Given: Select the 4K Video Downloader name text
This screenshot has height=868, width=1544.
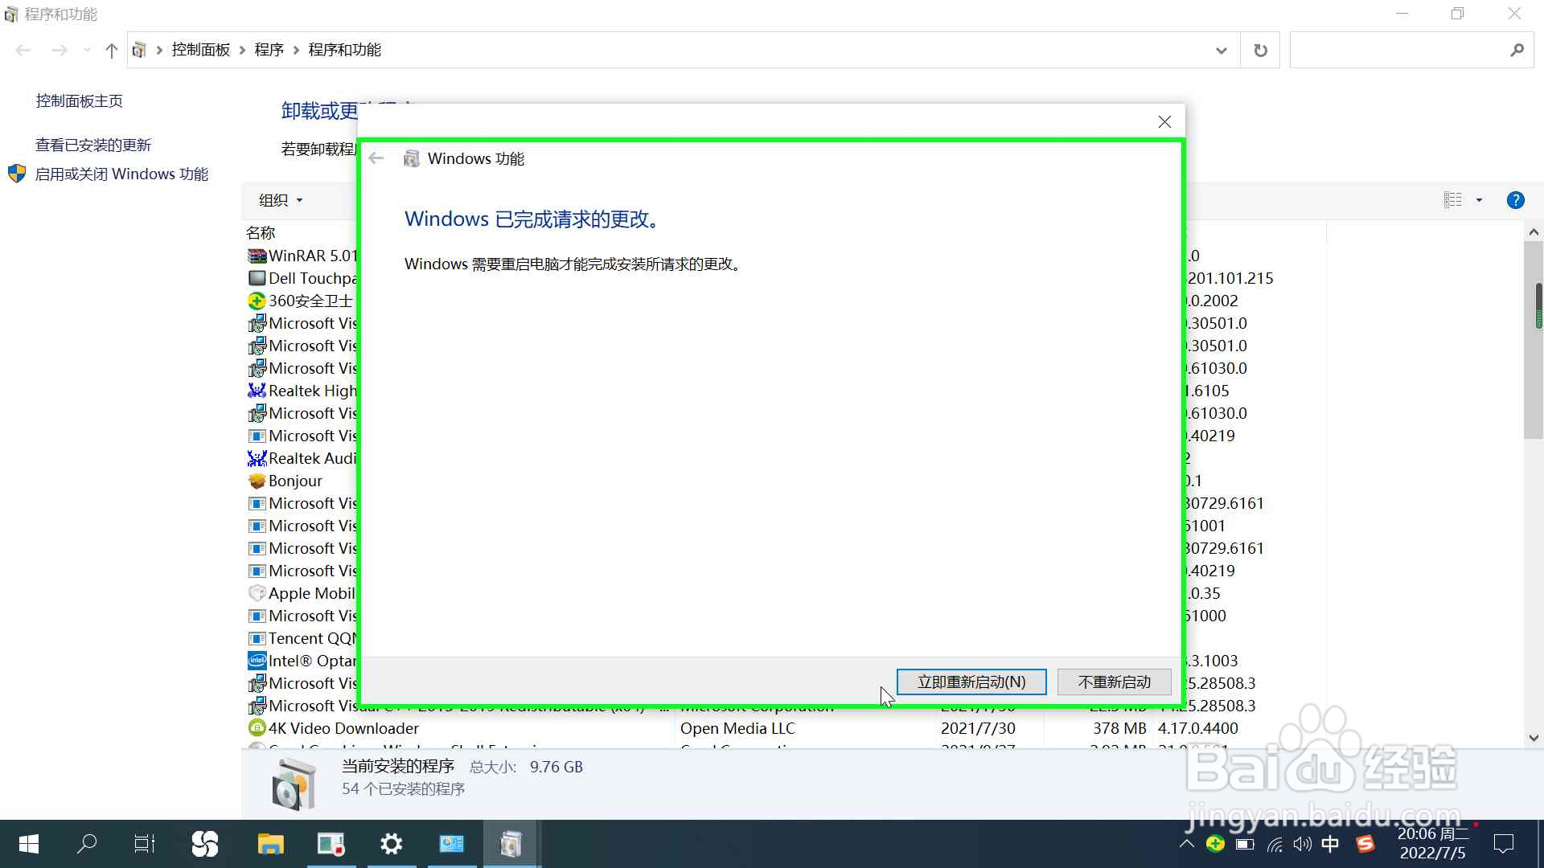Looking at the screenshot, I should tap(343, 728).
